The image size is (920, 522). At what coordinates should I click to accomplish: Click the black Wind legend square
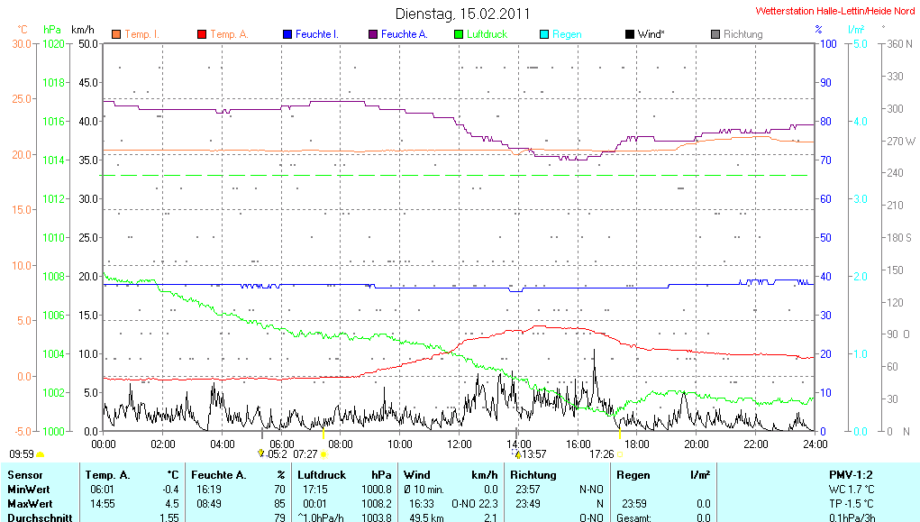point(629,34)
